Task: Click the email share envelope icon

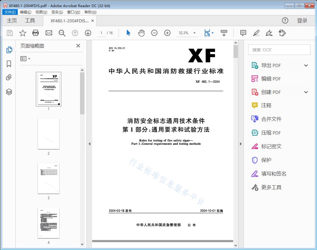Action: point(49,33)
